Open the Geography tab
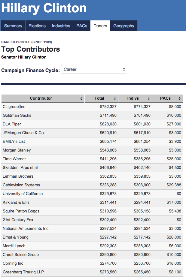Image resolution: width=186 pixels, height=280 pixels. (x=124, y=26)
